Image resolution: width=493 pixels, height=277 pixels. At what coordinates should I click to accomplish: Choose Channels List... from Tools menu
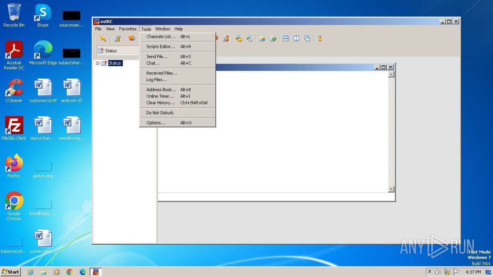(177, 37)
